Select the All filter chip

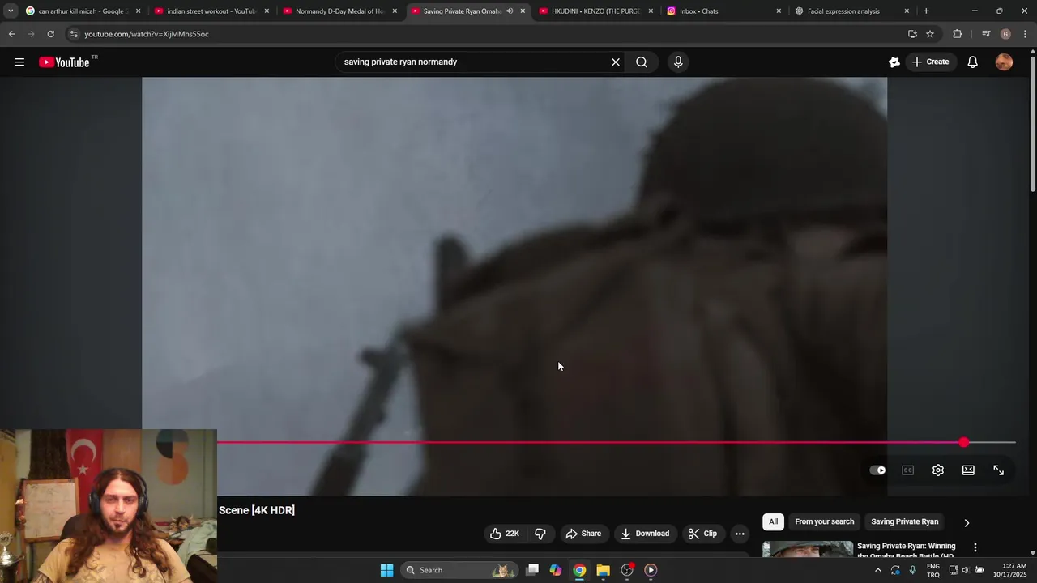point(773,522)
